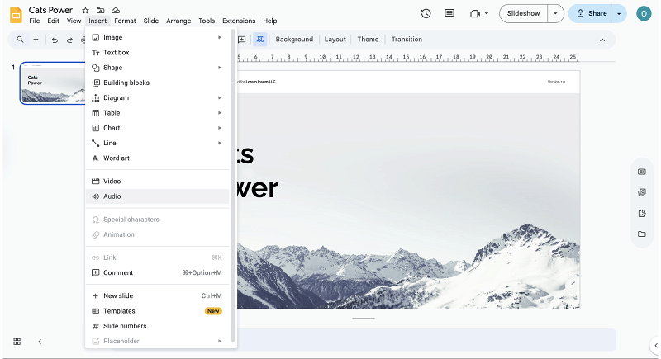Open version history clock icon
661x359 pixels.
426,13
